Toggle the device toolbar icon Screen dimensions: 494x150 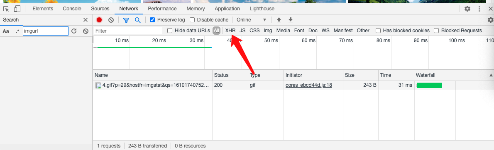(x=17, y=9)
